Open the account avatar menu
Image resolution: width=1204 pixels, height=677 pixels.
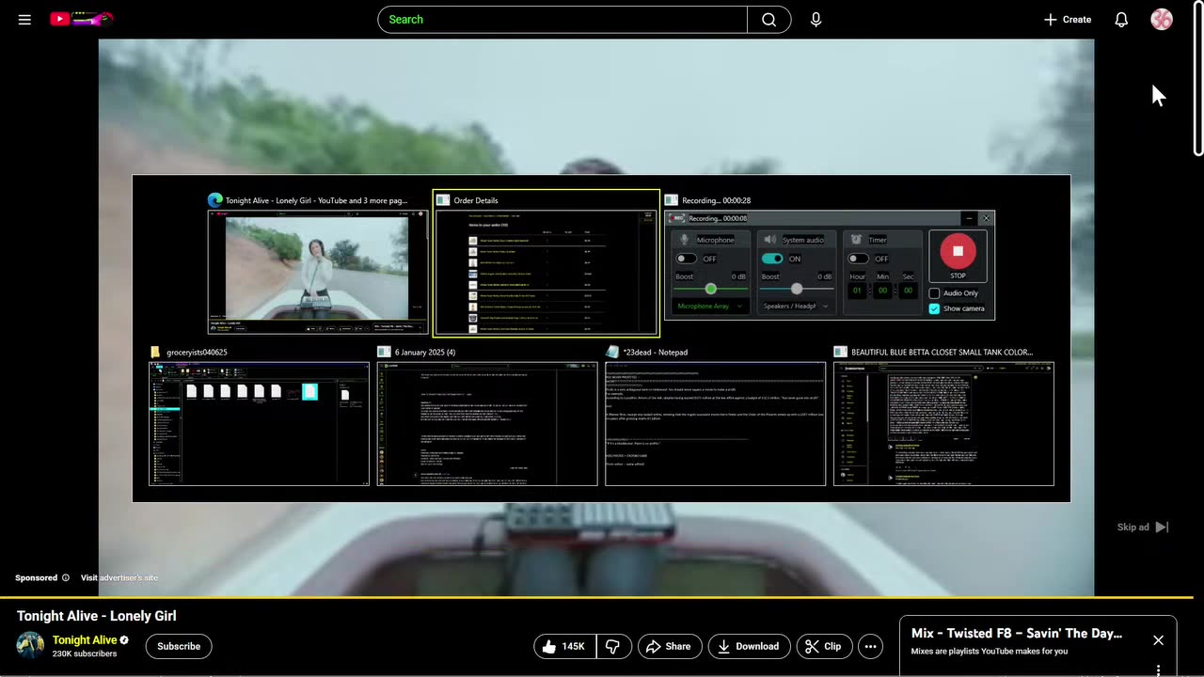coord(1162,19)
